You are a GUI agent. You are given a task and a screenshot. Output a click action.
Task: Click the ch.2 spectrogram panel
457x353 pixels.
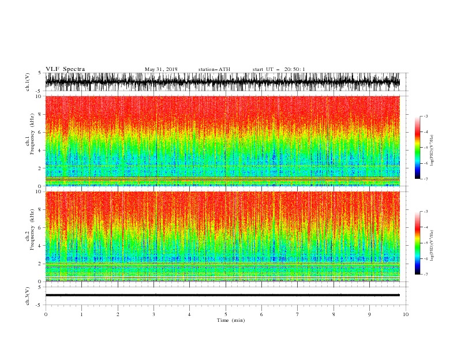click(222, 236)
